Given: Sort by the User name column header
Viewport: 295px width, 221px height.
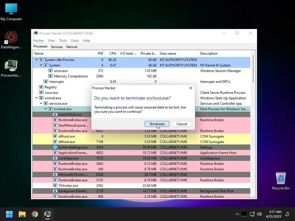Looking at the screenshot, I should [178, 54].
